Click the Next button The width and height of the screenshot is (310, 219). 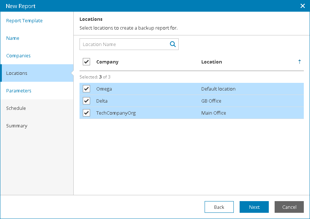254,207
